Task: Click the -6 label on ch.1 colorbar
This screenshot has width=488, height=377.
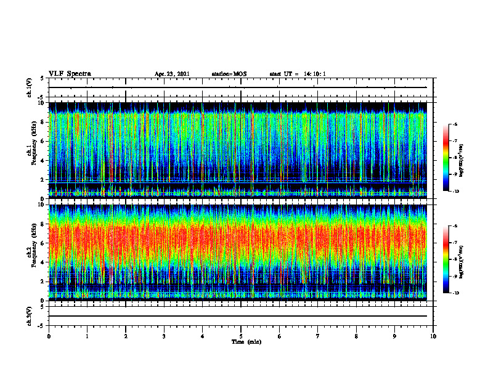Action: 455,124
